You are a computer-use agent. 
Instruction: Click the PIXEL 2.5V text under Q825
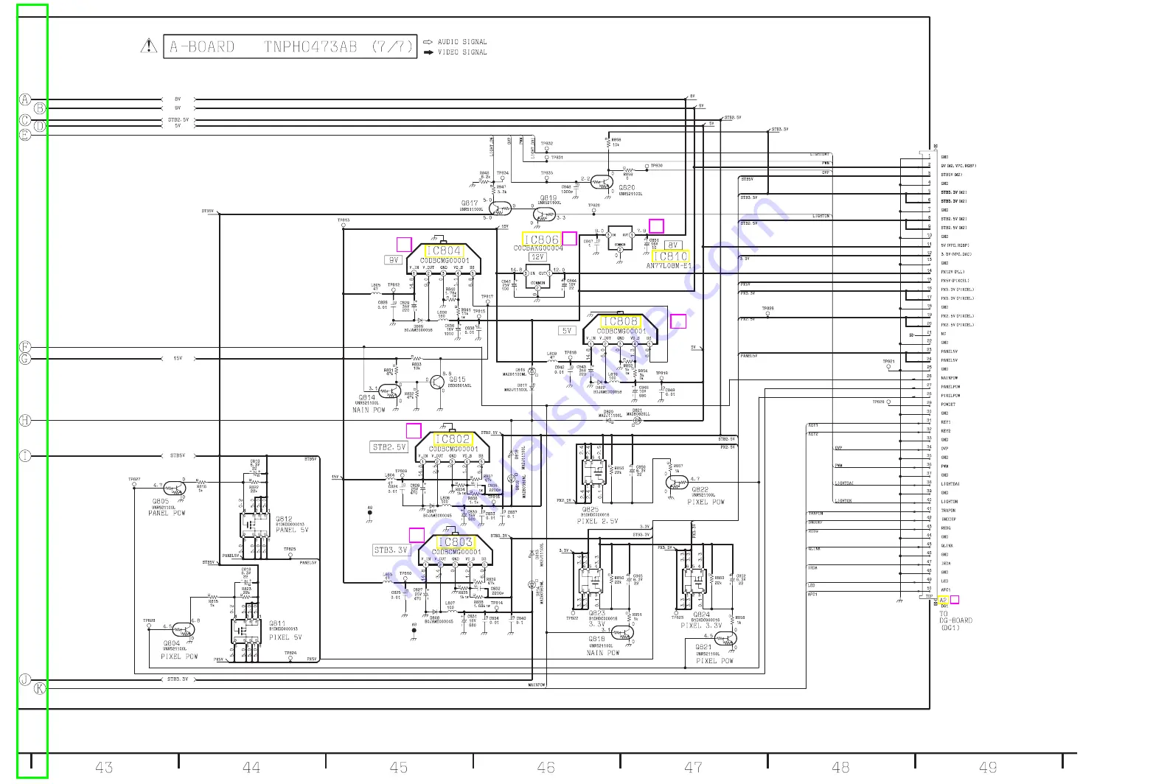click(x=598, y=522)
